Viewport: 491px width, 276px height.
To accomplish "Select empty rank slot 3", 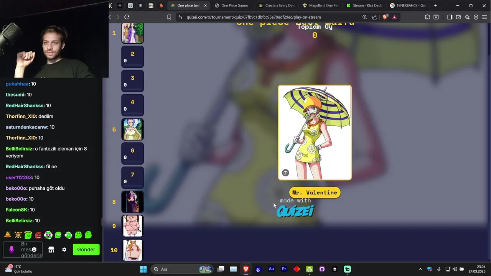I will click(x=133, y=81).
